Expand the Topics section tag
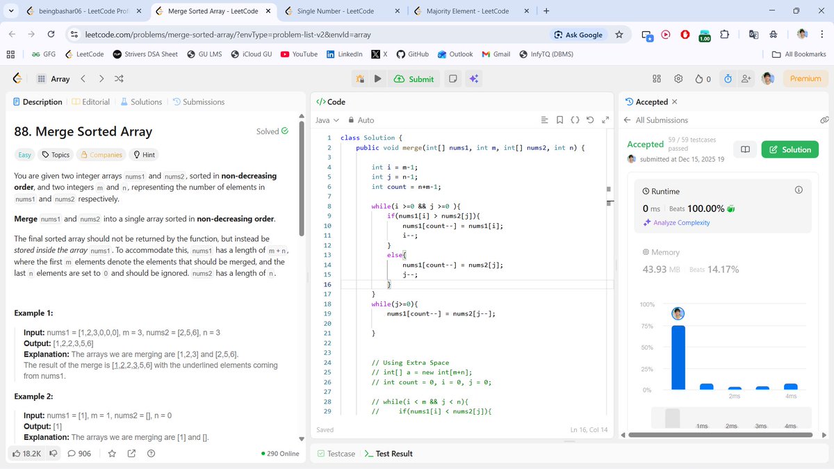The width and height of the screenshot is (834, 469). point(56,155)
